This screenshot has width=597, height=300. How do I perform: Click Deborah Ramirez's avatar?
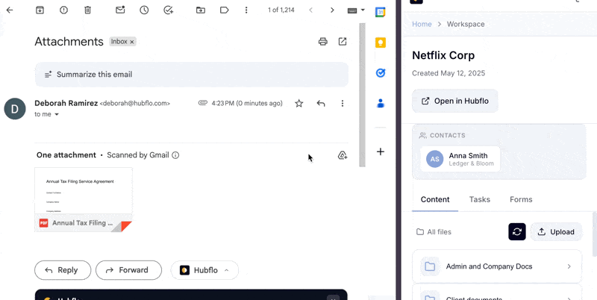[x=15, y=108]
